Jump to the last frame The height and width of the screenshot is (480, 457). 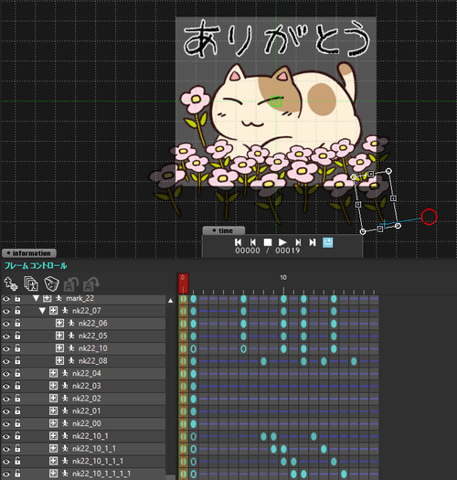coord(313,242)
